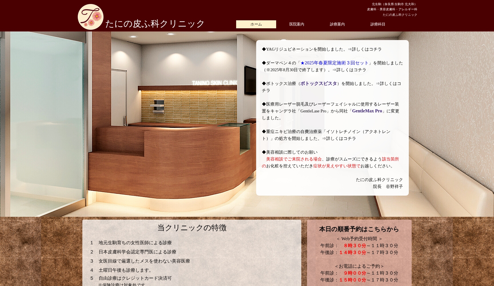Click the ボトックスビスタ link

pyautogui.click(x=318, y=84)
